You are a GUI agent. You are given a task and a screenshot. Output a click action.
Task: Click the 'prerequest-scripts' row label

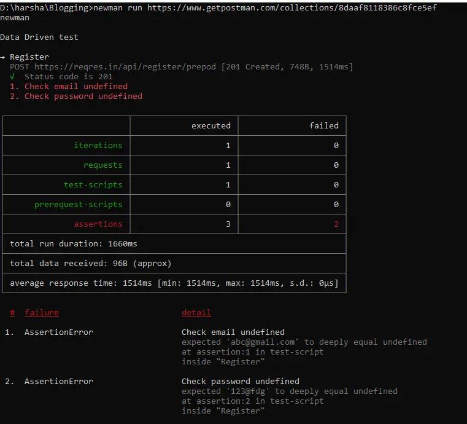(x=79, y=205)
